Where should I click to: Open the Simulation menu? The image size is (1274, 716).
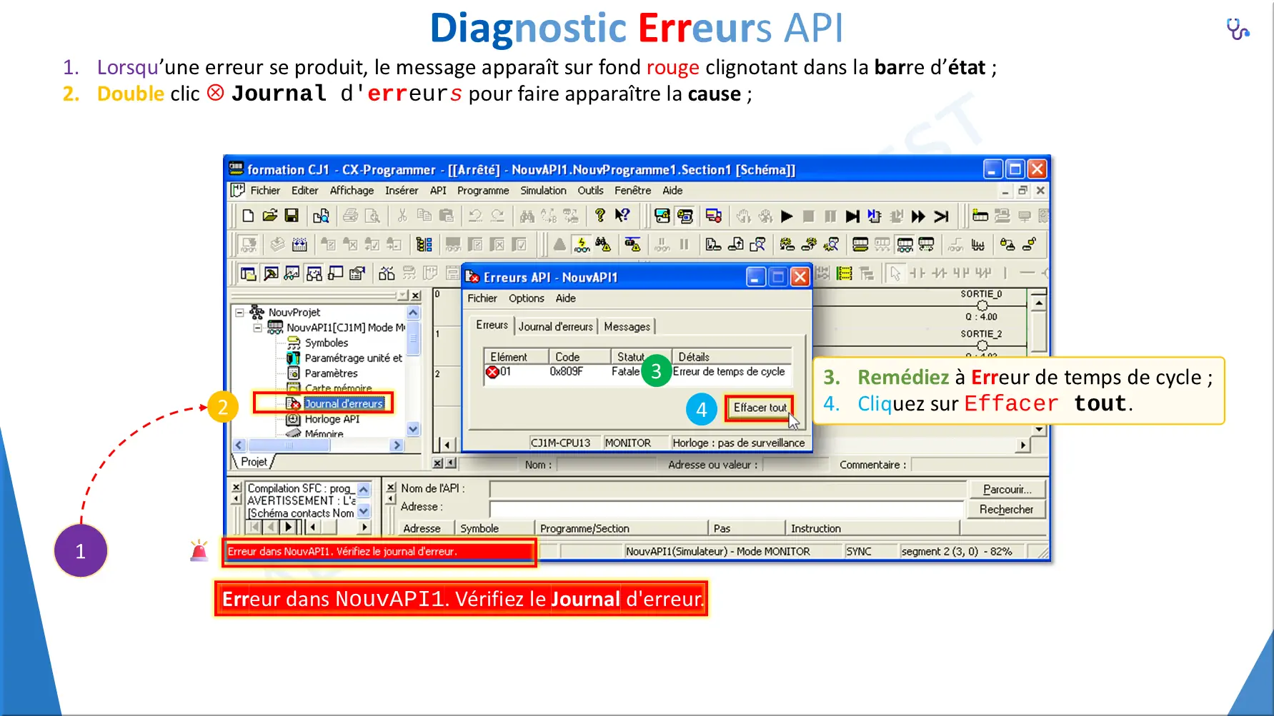[x=542, y=191]
